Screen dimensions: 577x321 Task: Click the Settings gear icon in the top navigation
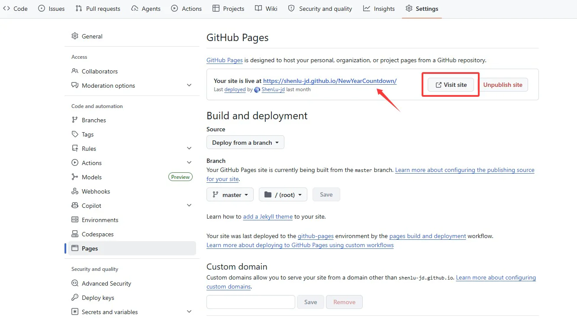point(409,9)
